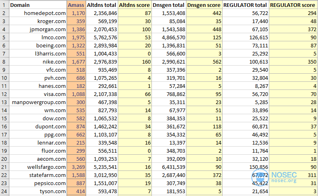This screenshot has height=196, width=318.
Task: Click the dow.com cell
Action: click(38, 118)
